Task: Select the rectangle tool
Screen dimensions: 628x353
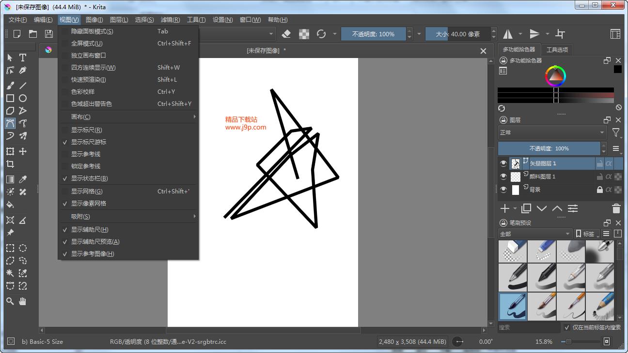Action: coord(10,98)
